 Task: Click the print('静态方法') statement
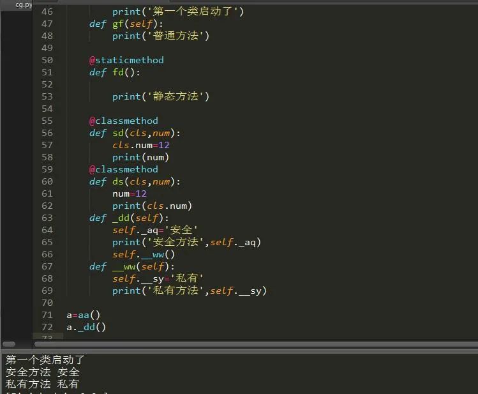point(161,96)
